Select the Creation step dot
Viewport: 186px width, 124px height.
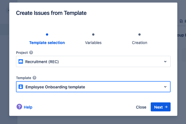[x=139, y=35]
